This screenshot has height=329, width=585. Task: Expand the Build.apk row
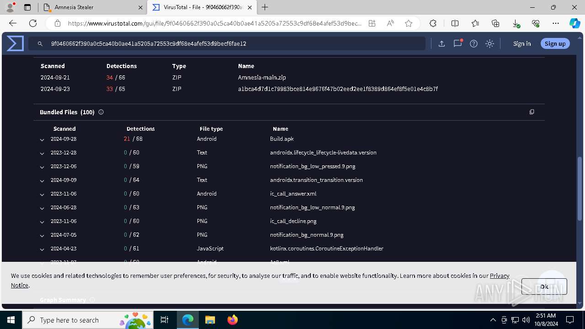42,139
